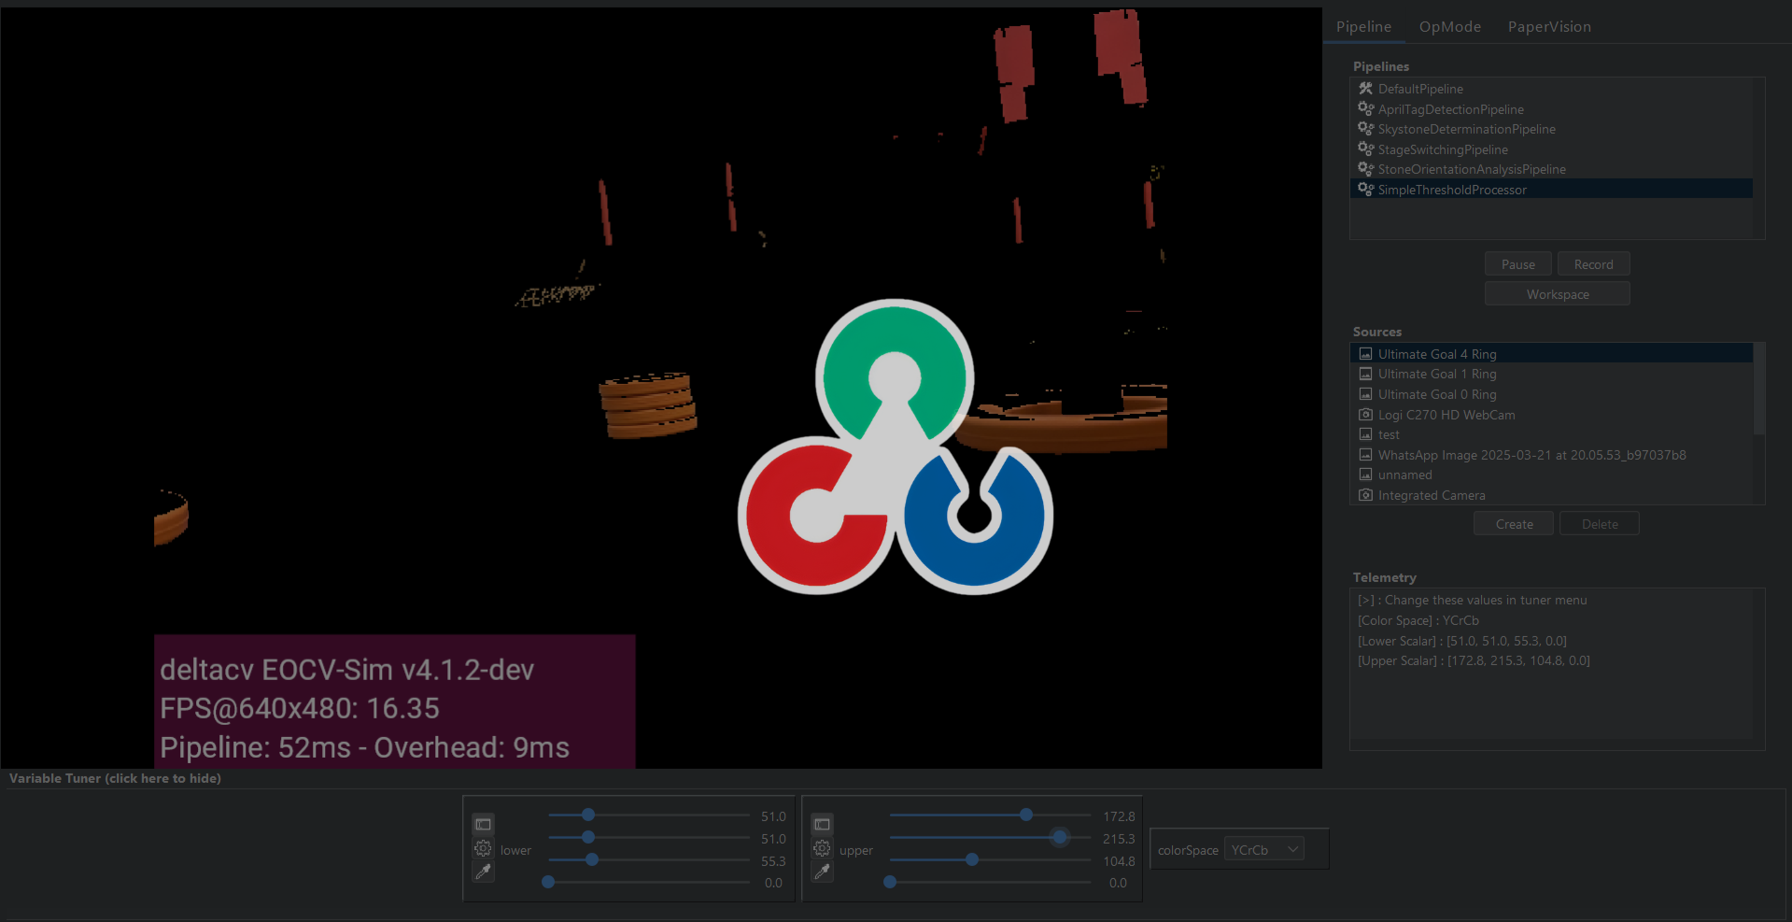Select the Ultimate Goal 0 Ring source
Viewport: 1792px width, 922px height.
click(1552, 394)
